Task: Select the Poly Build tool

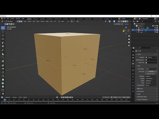Action: (3, 80)
